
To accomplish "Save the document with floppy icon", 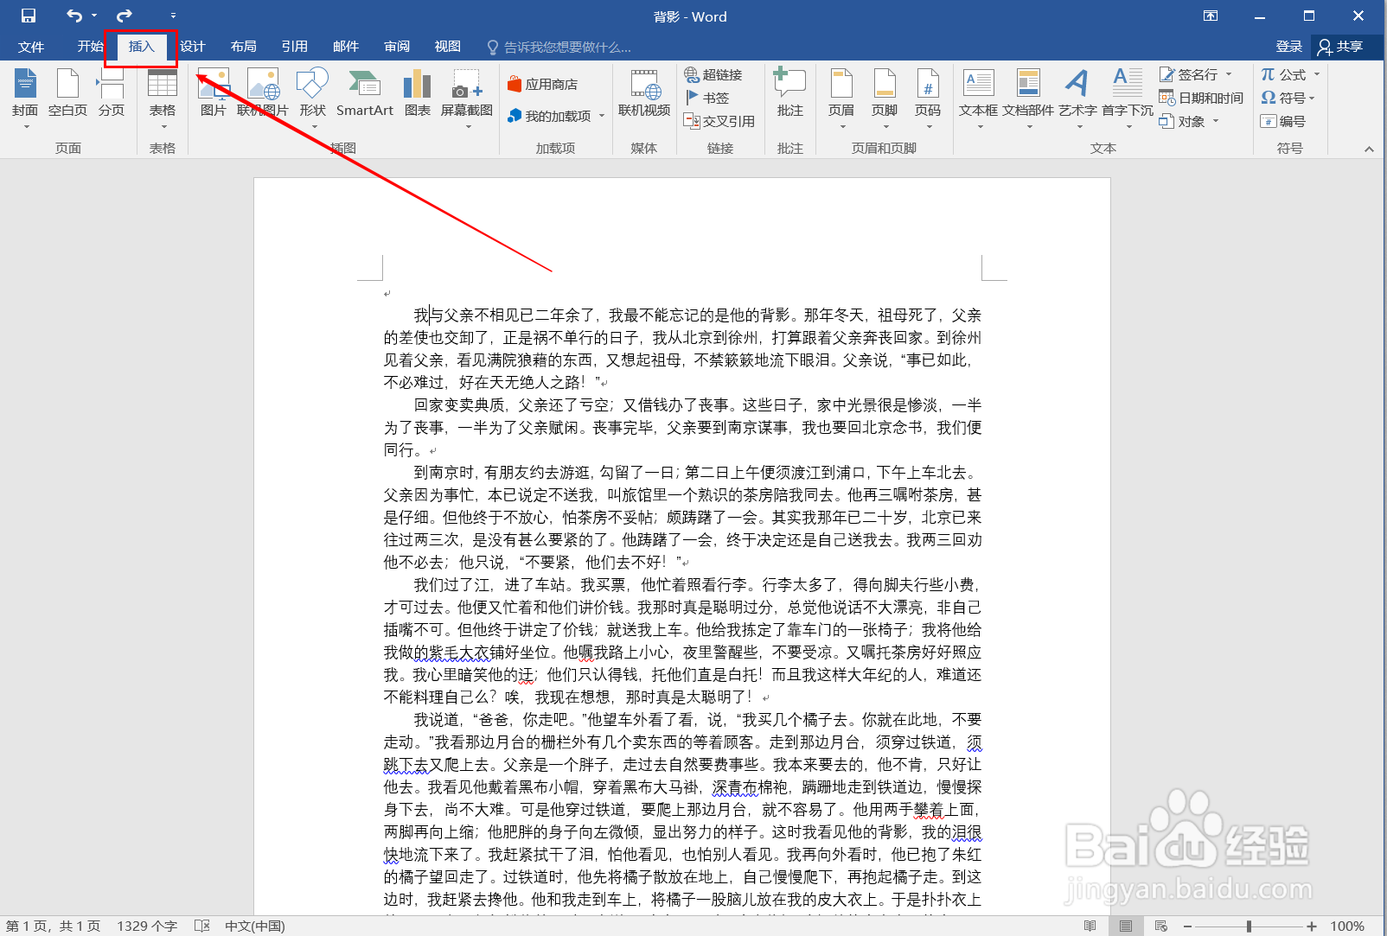I will click(29, 16).
